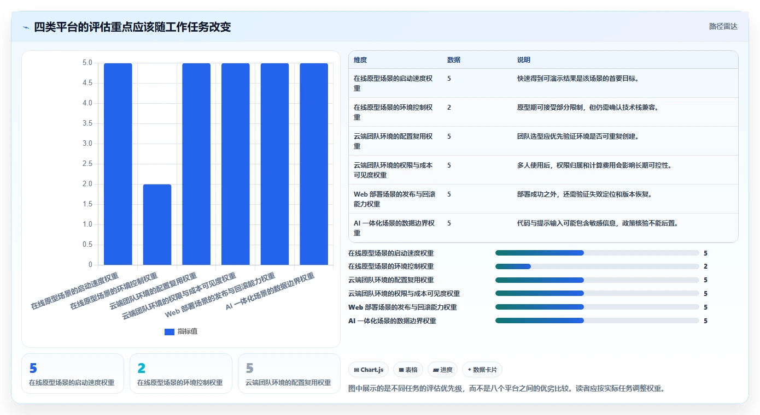Viewport: 760px width, 415px height.
Task: Click progress bar for 云端团队环境的权限与成本可见度权重
Action: click(597, 293)
